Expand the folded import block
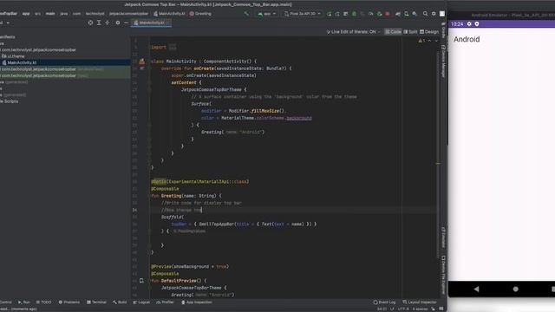This screenshot has height=312, width=555. tap(173, 47)
